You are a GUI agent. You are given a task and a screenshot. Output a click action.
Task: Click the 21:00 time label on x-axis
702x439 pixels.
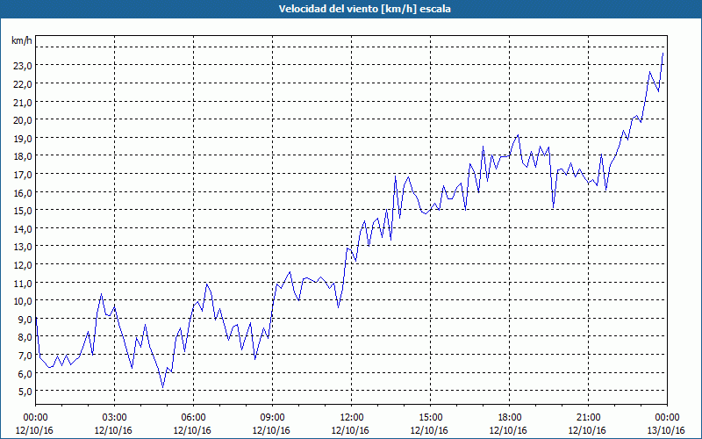point(588,418)
